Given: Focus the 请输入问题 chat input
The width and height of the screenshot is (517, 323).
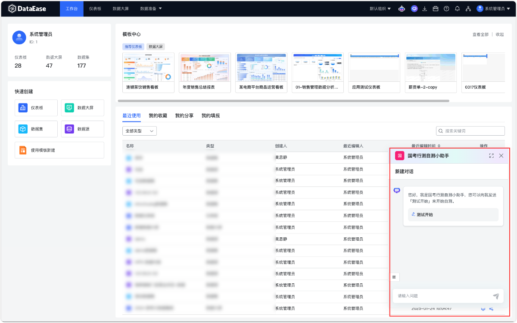Looking at the screenshot, I should click(443, 296).
